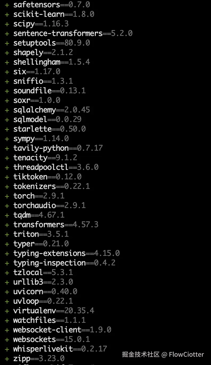This screenshot has height=365, width=211.
Task: Click the soundfile==0.13.1 entry
Action: tap(49, 91)
